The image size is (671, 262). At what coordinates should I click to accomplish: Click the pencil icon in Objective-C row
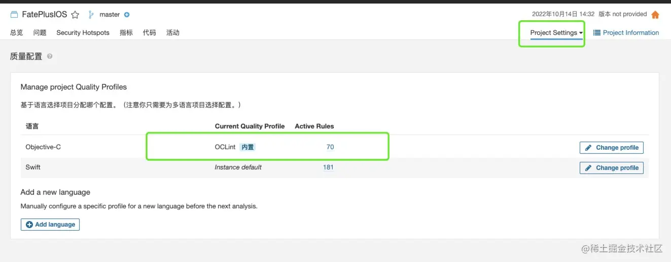pyautogui.click(x=588, y=148)
